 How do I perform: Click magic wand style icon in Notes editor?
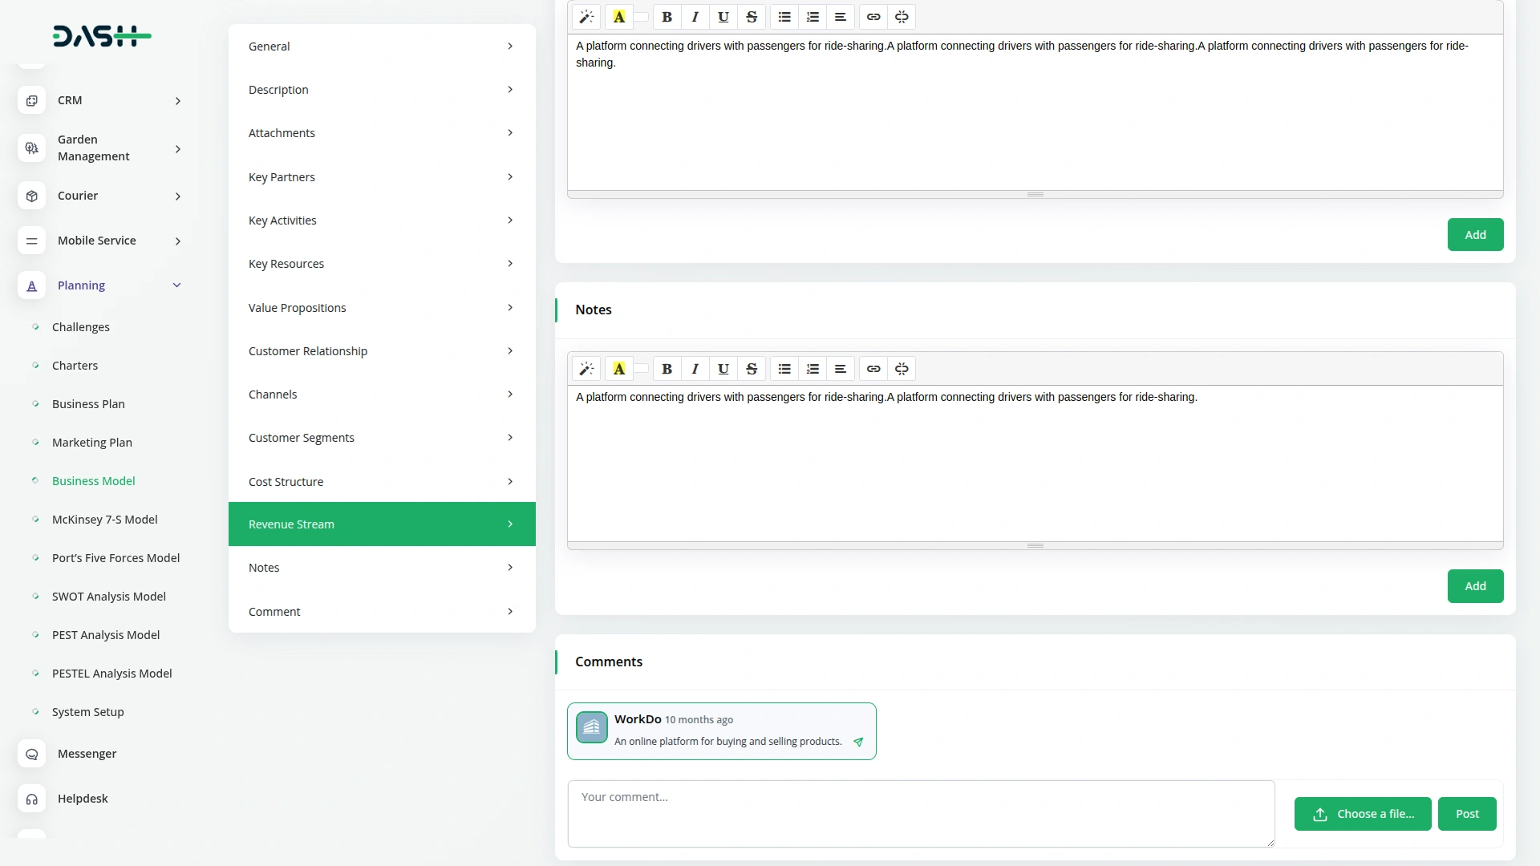coord(586,369)
